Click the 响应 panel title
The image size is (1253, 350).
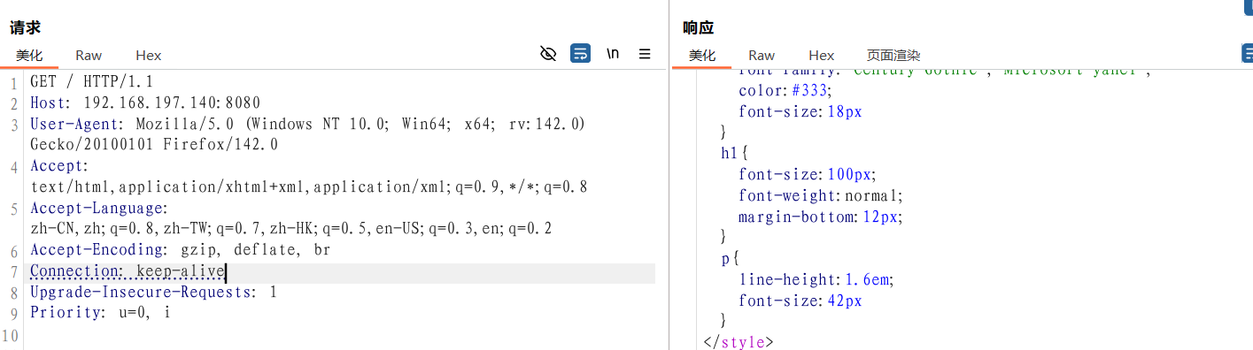(699, 28)
